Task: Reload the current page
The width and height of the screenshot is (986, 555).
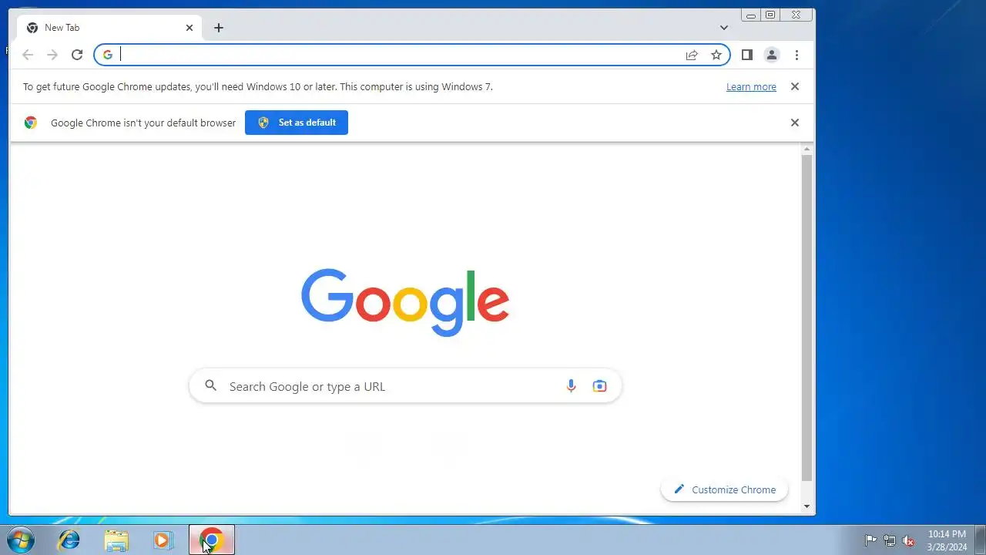Action: [77, 55]
